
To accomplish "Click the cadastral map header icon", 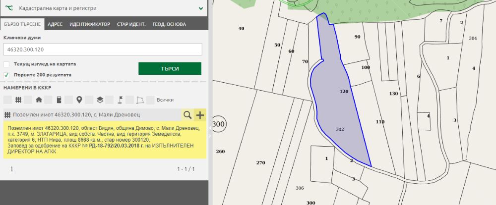I will click(9, 8).
